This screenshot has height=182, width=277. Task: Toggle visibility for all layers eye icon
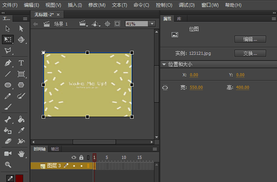pyautogui.click(x=73, y=157)
